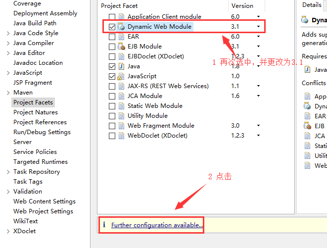Image resolution: width=327 pixels, height=248 pixels.
Task: Open the Targeted Runtimes page
Action: 41,162
